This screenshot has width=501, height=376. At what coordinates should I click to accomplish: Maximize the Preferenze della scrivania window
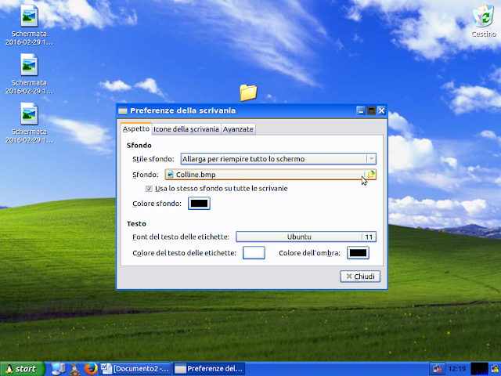[x=371, y=111]
